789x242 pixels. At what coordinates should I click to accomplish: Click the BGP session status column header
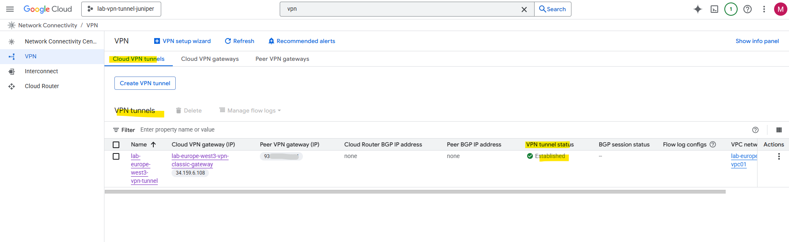coord(624,144)
